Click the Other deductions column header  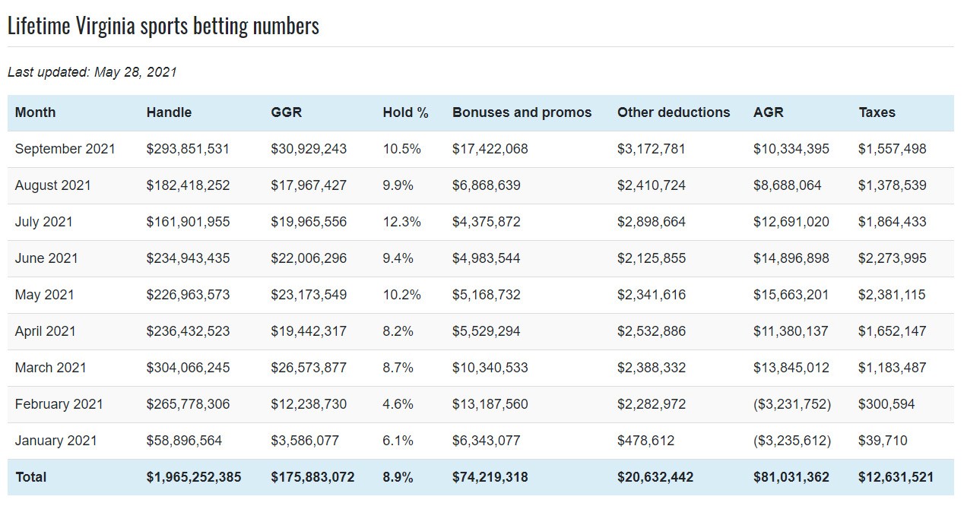click(x=673, y=112)
